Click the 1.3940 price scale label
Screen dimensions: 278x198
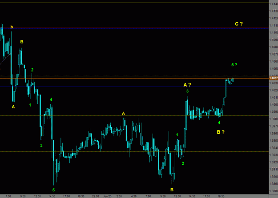click(x=274, y=148)
